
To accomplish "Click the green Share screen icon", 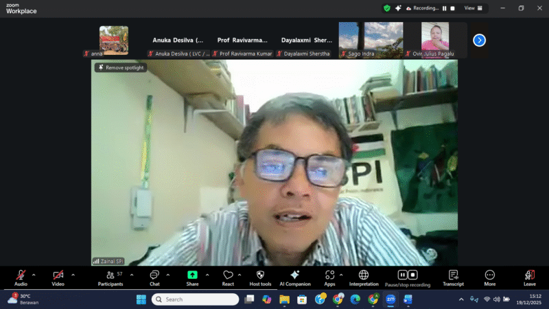I will pos(192,275).
